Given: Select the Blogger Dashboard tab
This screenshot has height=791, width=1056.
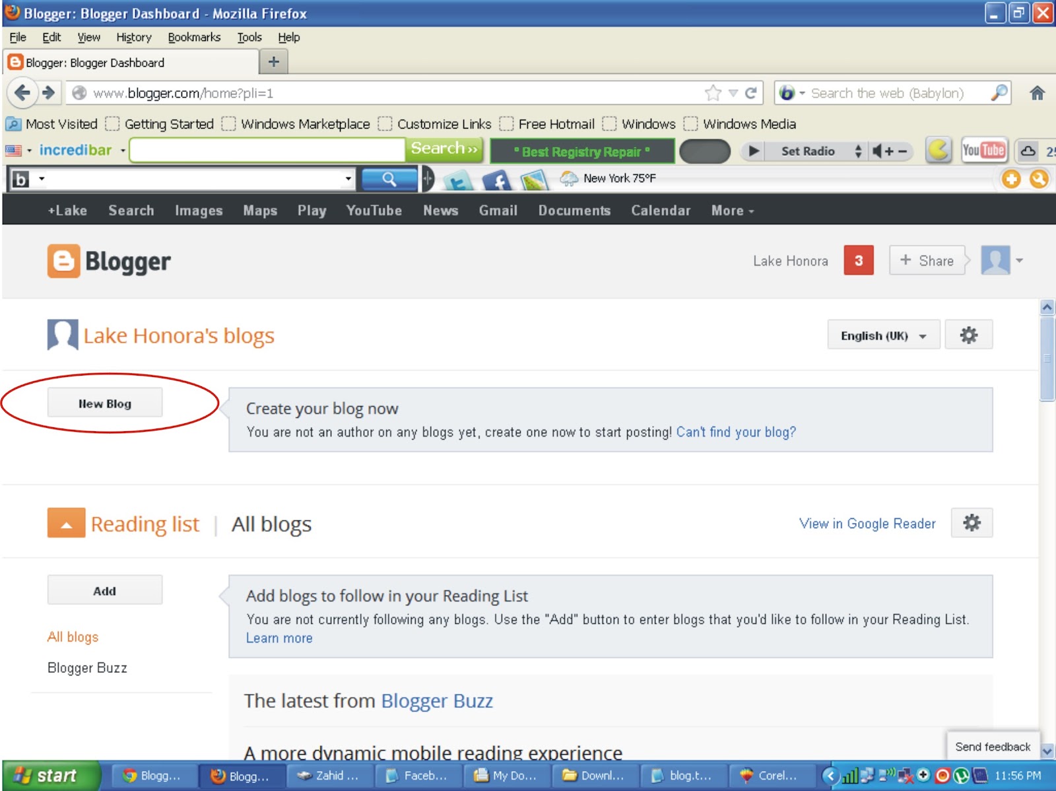Looking at the screenshot, I should (x=130, y=63).
